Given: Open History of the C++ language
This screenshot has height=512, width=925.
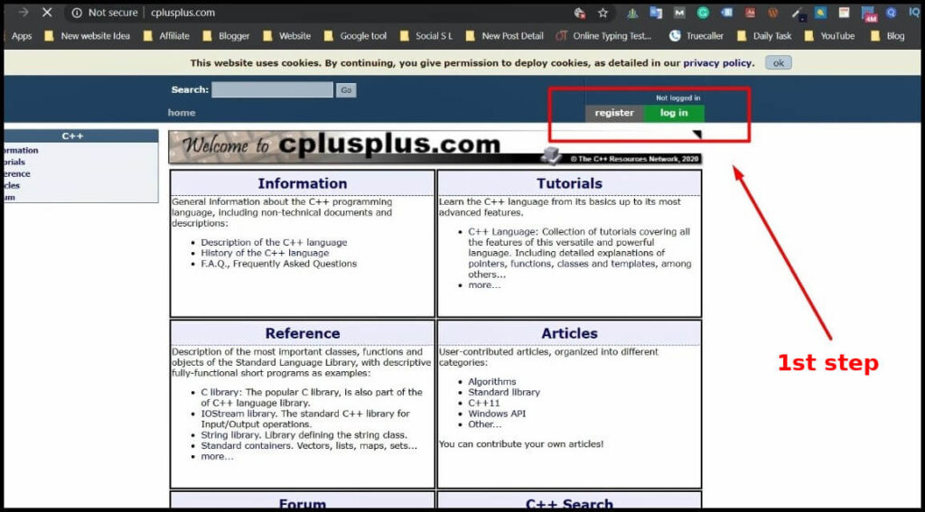Looking at the screenshot, I should [x=265, y=253].
